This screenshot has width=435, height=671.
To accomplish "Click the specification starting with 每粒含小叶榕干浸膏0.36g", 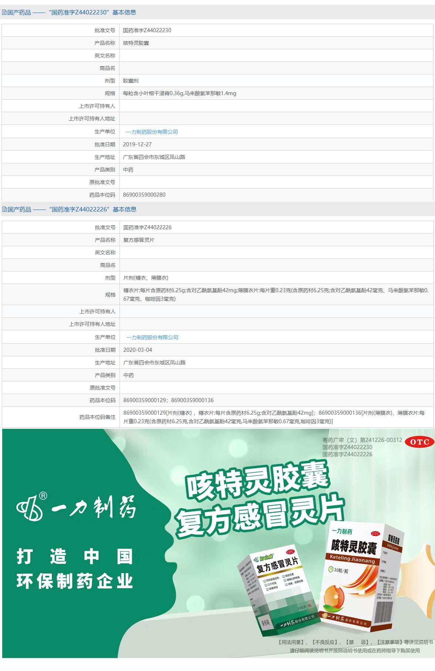I will pos(179,93).
